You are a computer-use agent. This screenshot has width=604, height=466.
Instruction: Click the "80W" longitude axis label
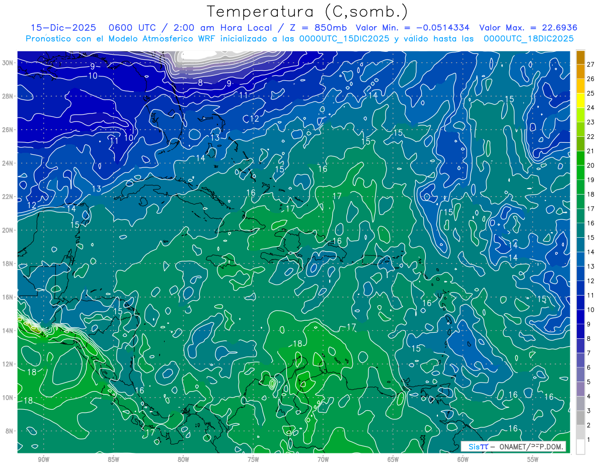pos(183,459)
